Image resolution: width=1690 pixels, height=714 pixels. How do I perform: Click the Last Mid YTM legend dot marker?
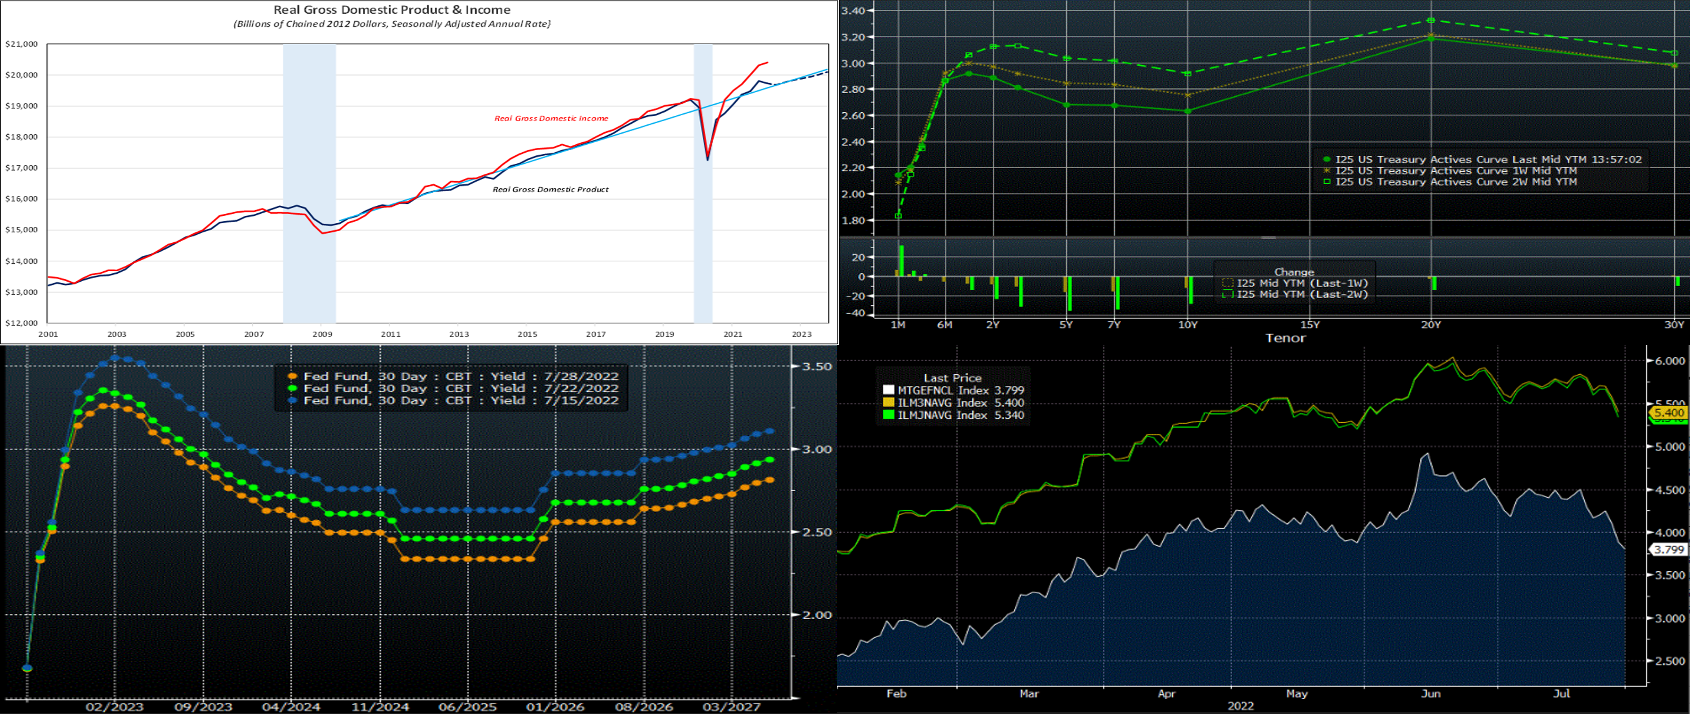[x=1327, y=160]
